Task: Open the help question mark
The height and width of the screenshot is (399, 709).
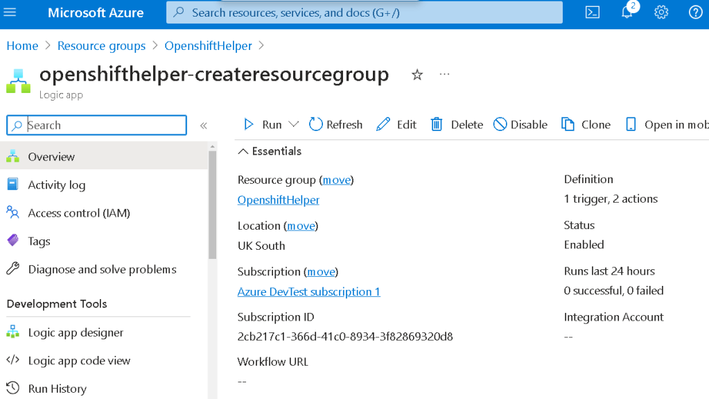Action: point(695,12)
